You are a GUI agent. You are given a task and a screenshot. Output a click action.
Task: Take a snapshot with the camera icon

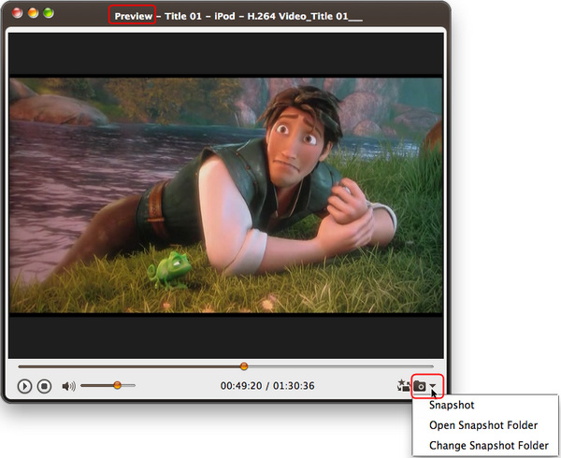(x=420, y=386)
